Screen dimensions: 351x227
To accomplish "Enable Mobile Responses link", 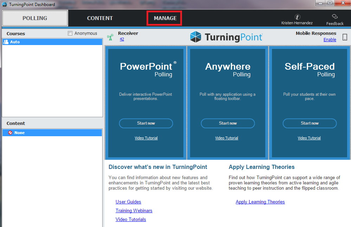I will click(330, 40).
